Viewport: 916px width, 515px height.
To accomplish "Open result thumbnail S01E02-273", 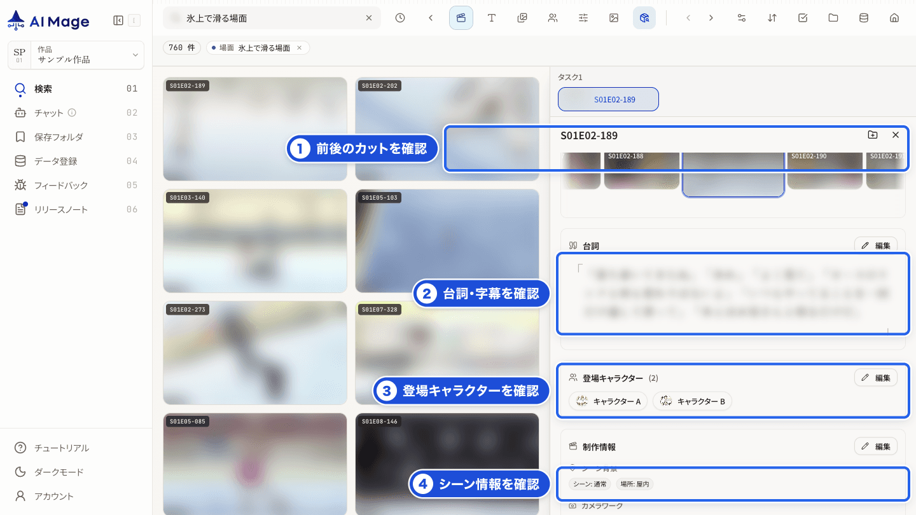I will [255, 353].
